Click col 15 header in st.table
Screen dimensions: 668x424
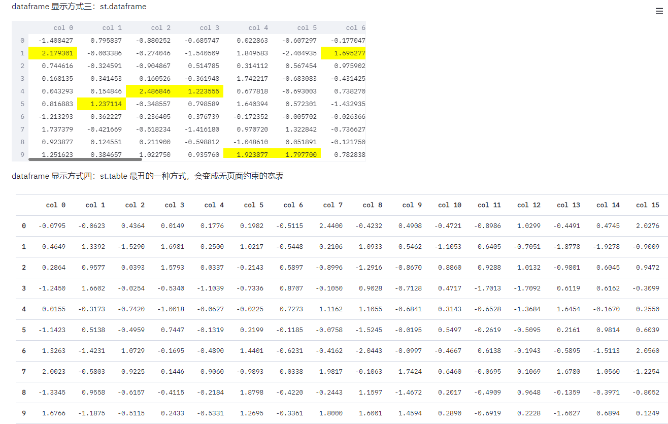pos(647,205)
